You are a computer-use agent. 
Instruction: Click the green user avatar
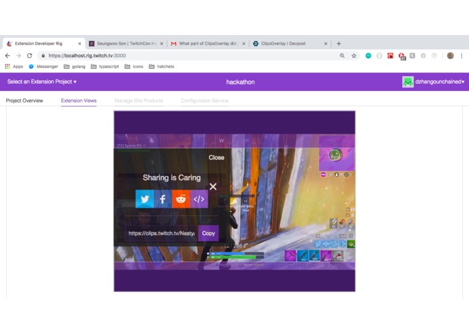pos(408,82)
